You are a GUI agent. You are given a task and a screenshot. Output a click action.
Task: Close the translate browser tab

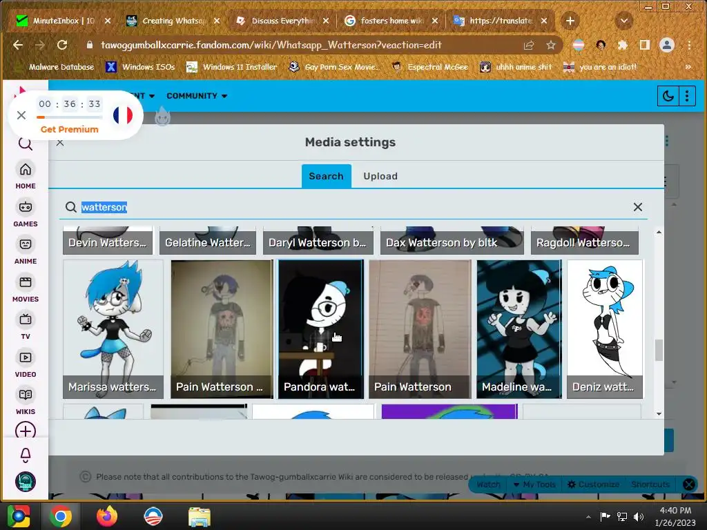pos(544,21)
